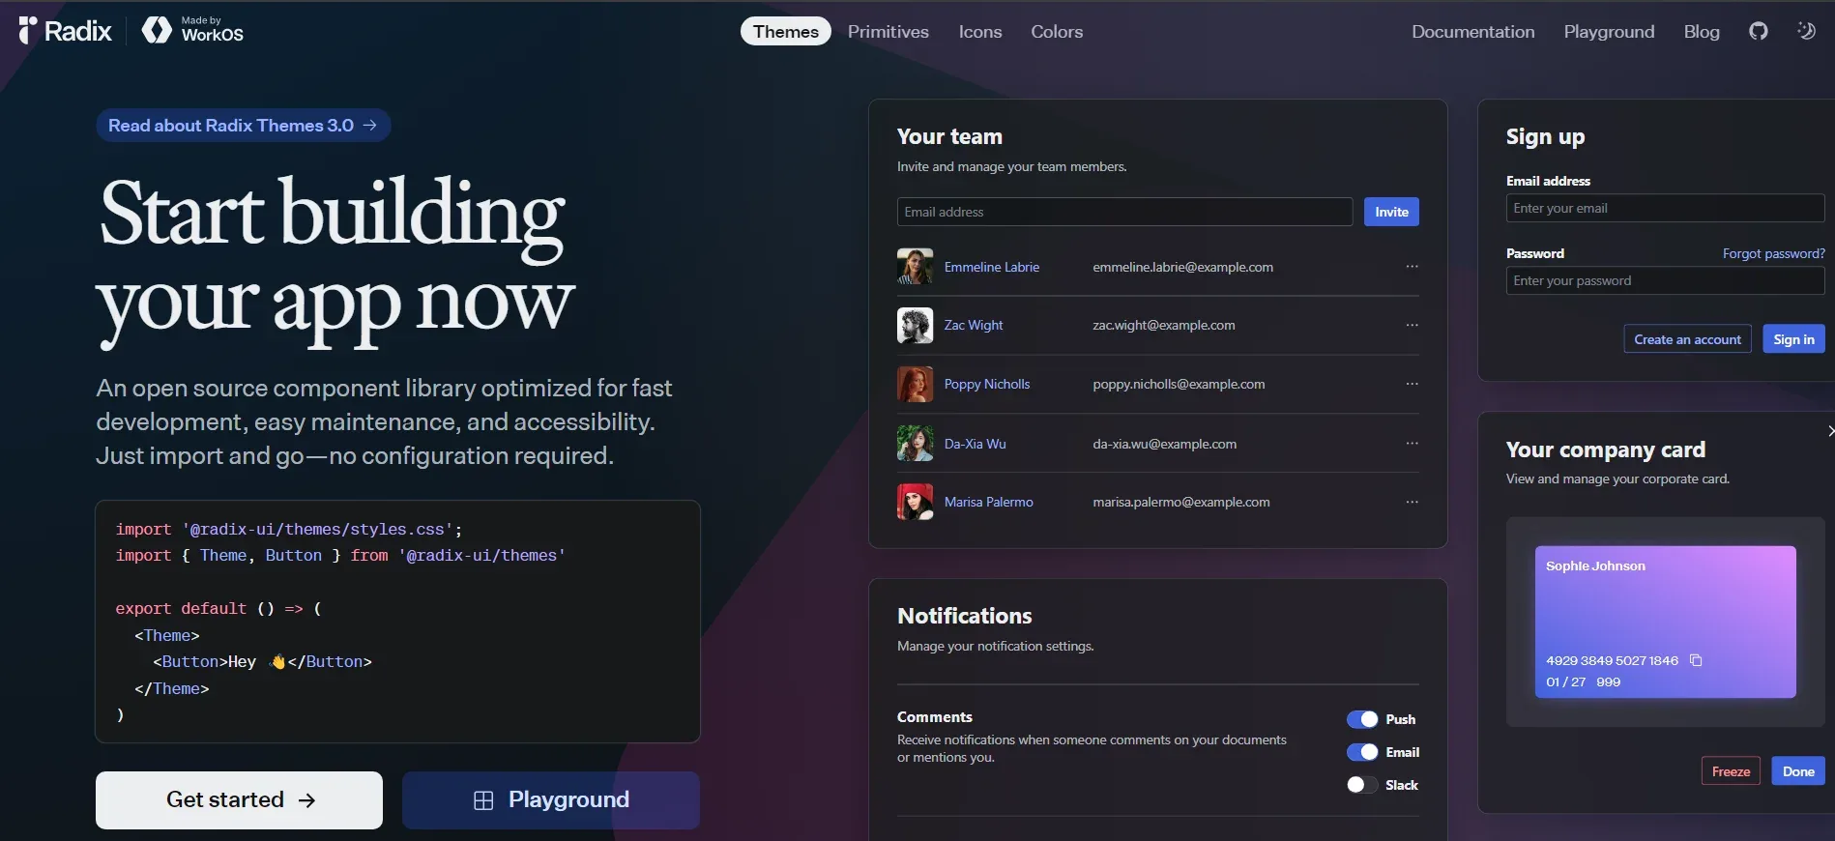
Task: Open the Documentation menu link
Action: pyautogui.click(x=1472, y=31)
